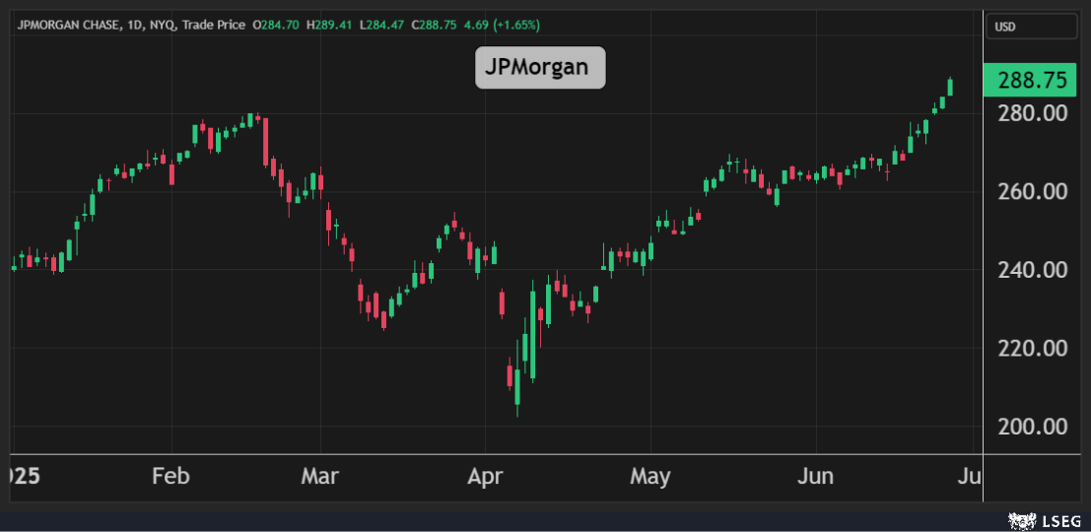This screenshot has height=532, width=1091.
Task: Open the USD currency selector
Action: pyautogui.click(x=1031, y=27)
